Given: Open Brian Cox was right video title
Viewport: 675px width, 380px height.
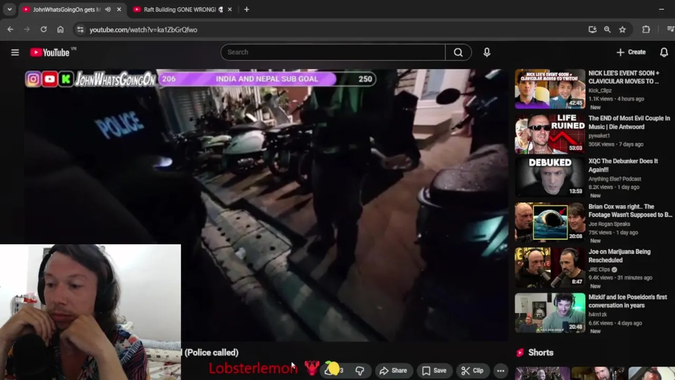Looking at the screenshot, I should [630, 211].
